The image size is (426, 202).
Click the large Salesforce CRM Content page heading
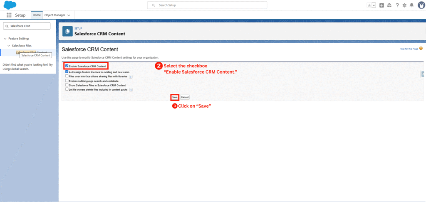(90, 49)
